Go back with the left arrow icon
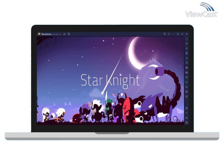 tap(187, 113)
